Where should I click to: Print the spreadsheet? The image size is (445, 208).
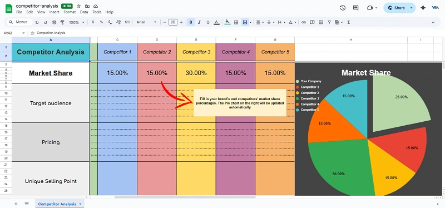point(54,22)
